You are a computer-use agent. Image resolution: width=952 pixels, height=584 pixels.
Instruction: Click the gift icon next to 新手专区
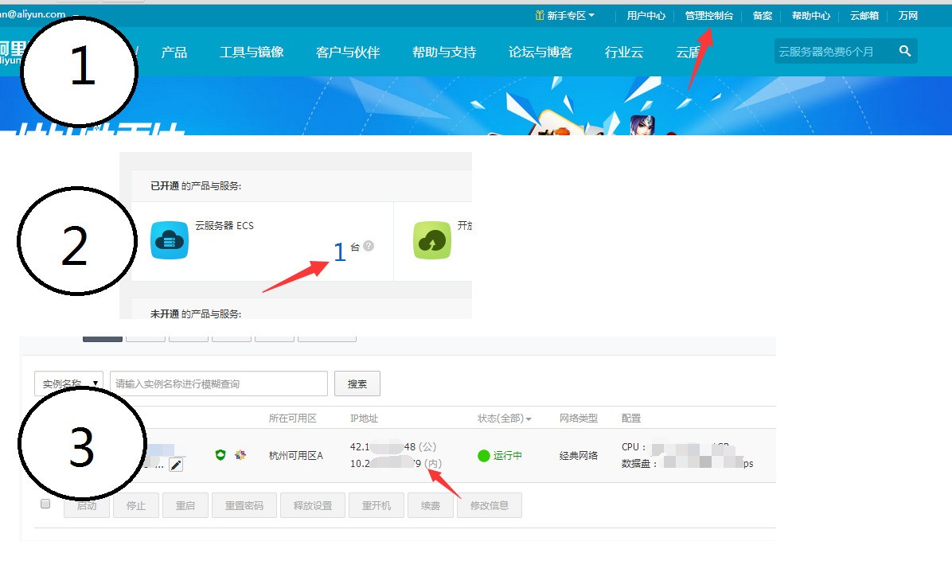539,15
